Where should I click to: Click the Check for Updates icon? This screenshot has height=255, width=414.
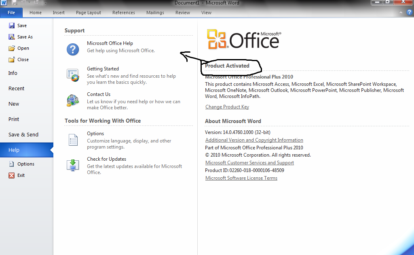coord(73,165)
